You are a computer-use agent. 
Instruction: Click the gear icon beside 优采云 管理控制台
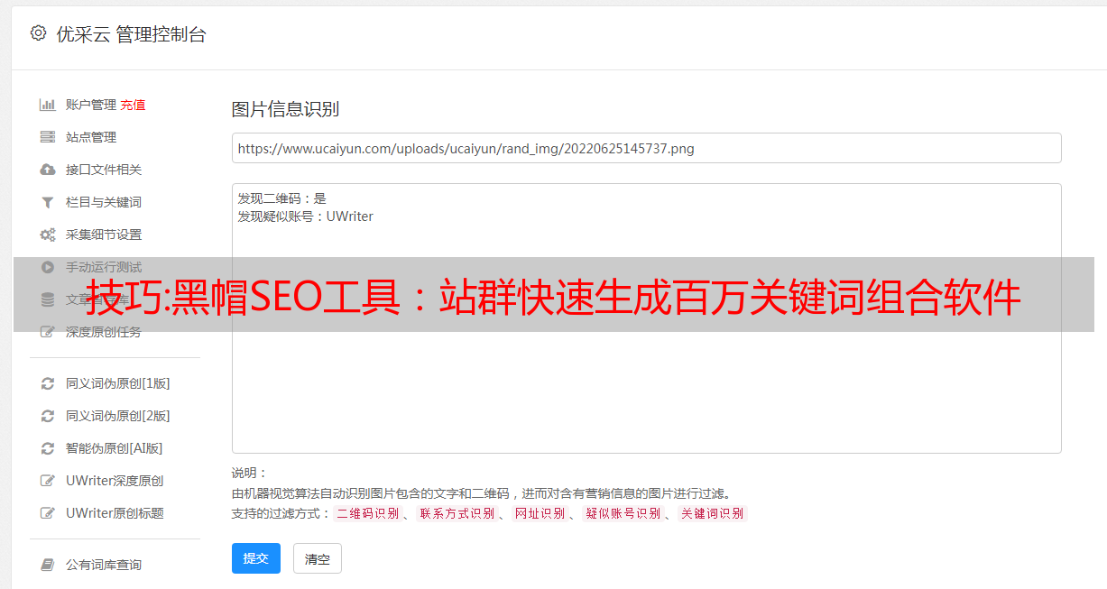tap(38, 33)
